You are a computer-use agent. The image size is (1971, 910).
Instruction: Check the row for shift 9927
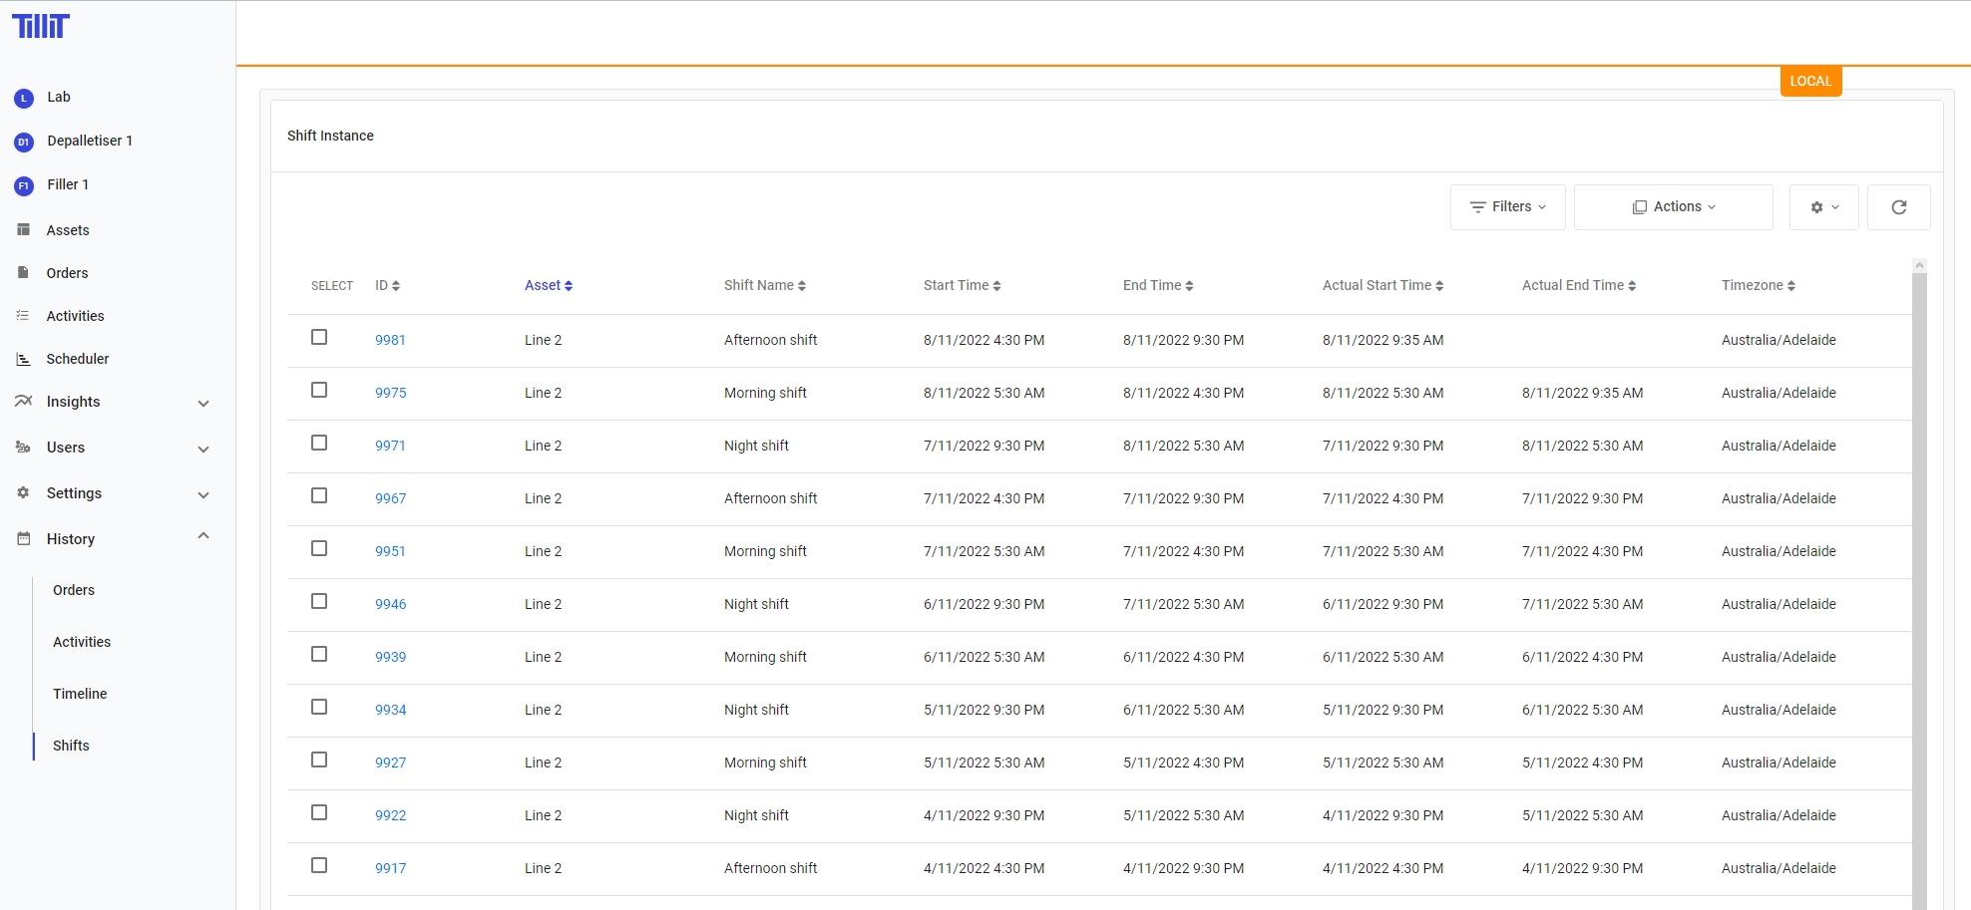[x=319, y=760]
